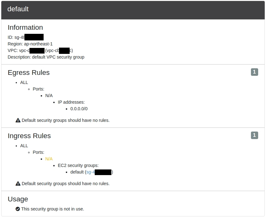This screenshot has width=266, height=218.
Task: Click the Usage section heading
Action: [x=18, y=199]
